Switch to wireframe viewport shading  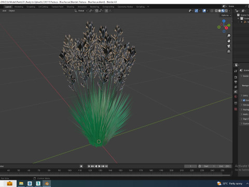click(216, 11)
